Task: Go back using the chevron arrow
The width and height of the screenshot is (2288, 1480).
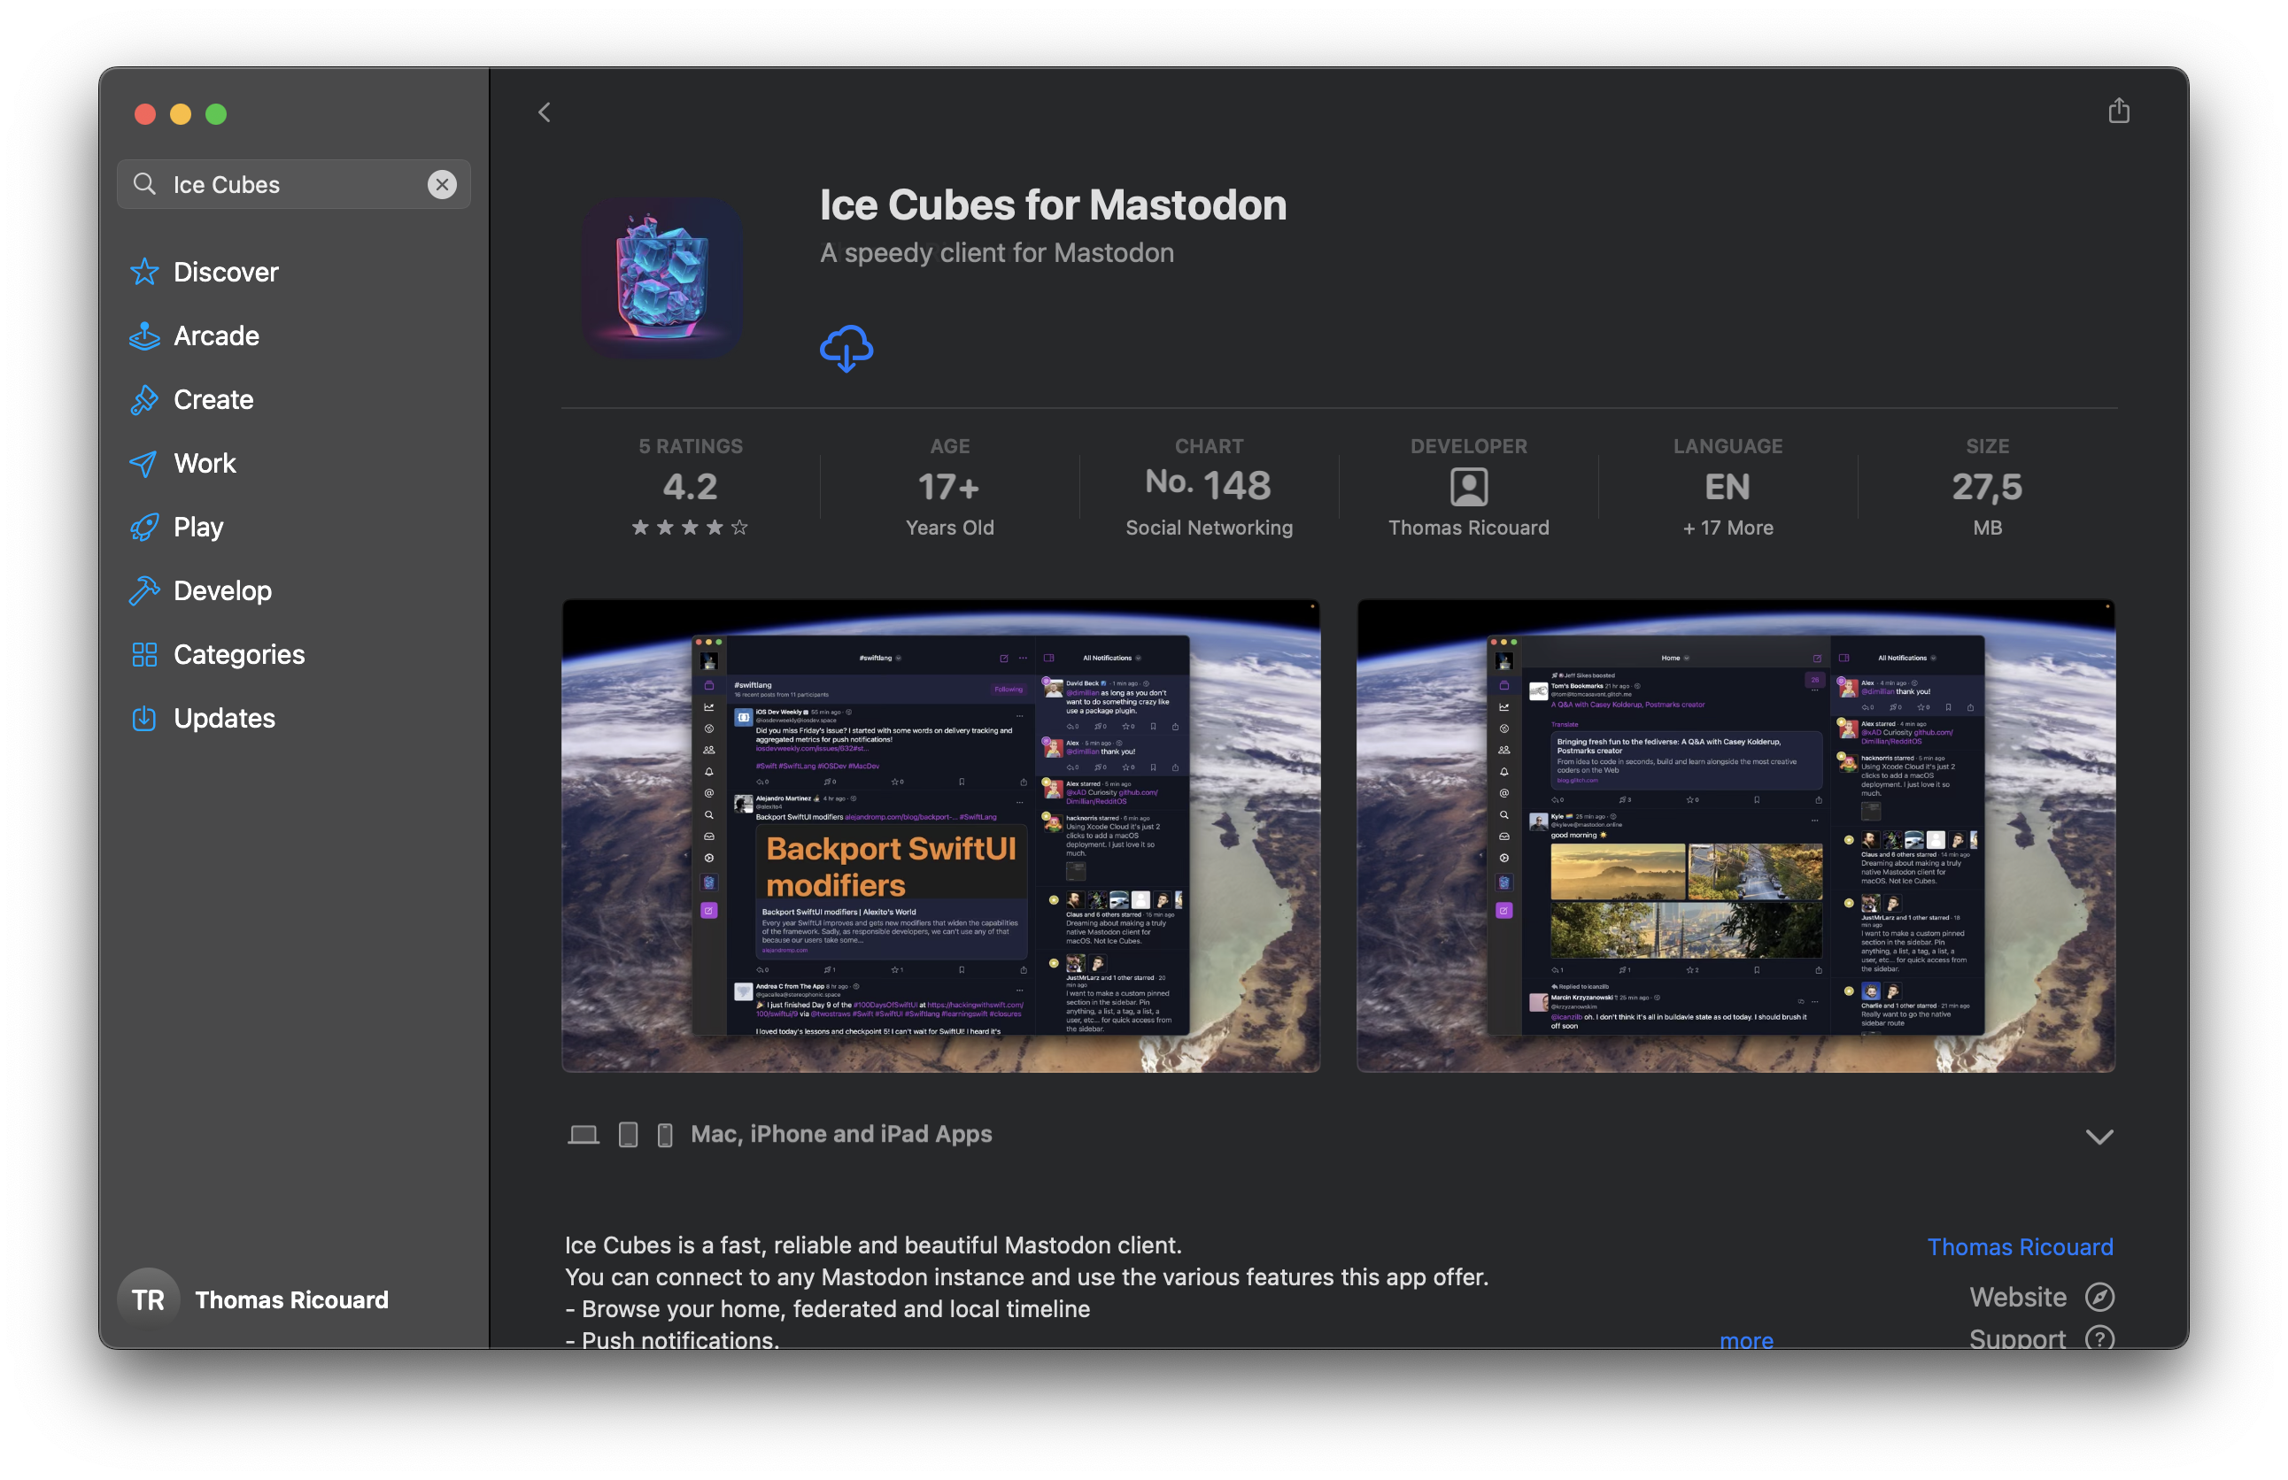Action: click(x=545, y=112)
